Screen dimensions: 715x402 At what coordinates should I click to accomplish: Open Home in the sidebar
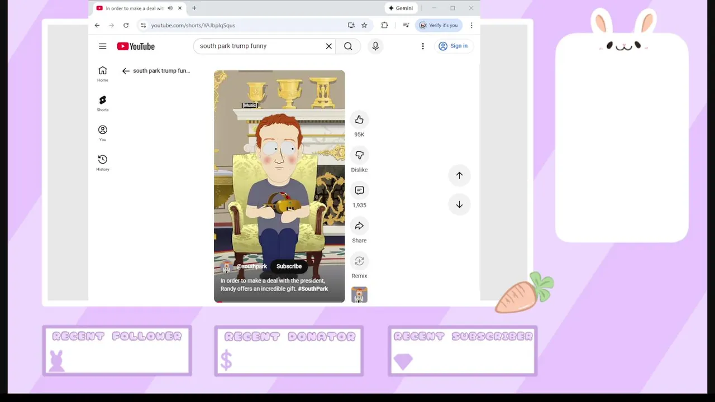click(x=103, y=74)
